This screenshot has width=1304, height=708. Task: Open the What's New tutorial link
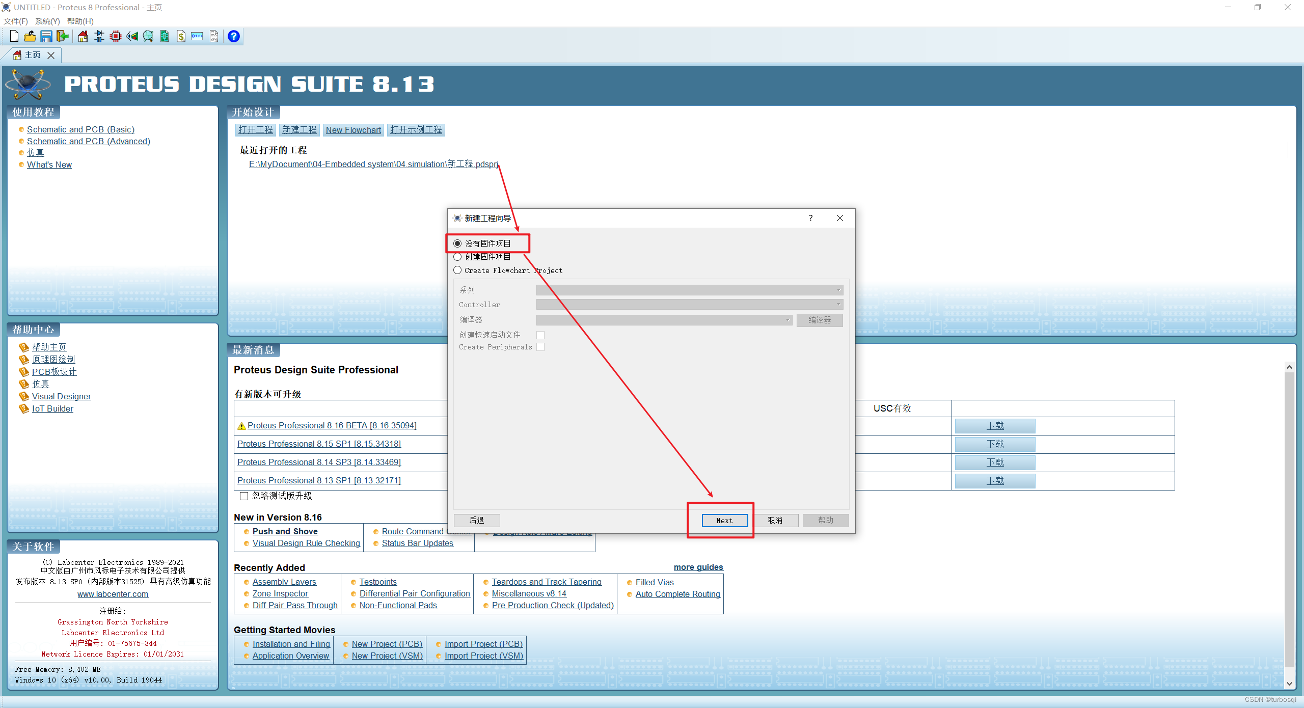click(x=49, y=165)
